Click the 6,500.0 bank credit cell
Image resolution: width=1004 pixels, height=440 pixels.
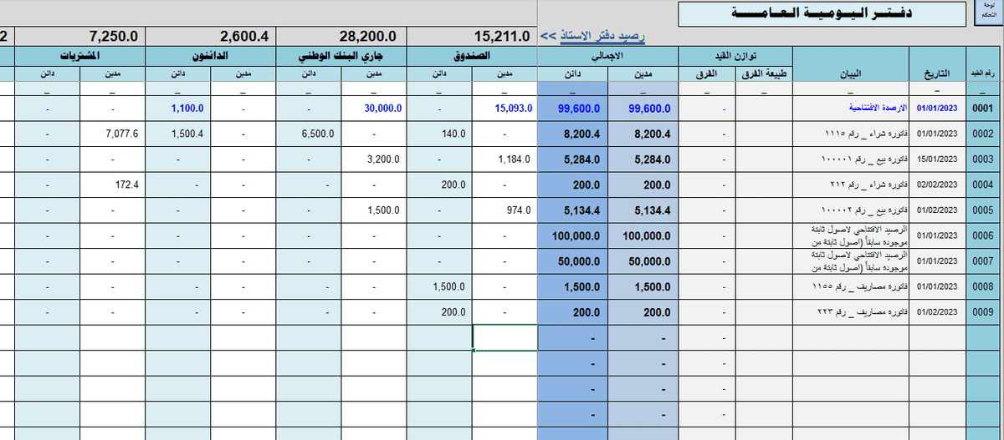pos(309,134)
